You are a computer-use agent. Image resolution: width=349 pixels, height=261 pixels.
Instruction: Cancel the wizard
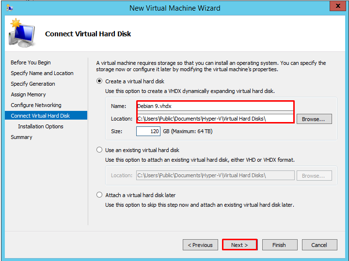(x=319, y=245)
